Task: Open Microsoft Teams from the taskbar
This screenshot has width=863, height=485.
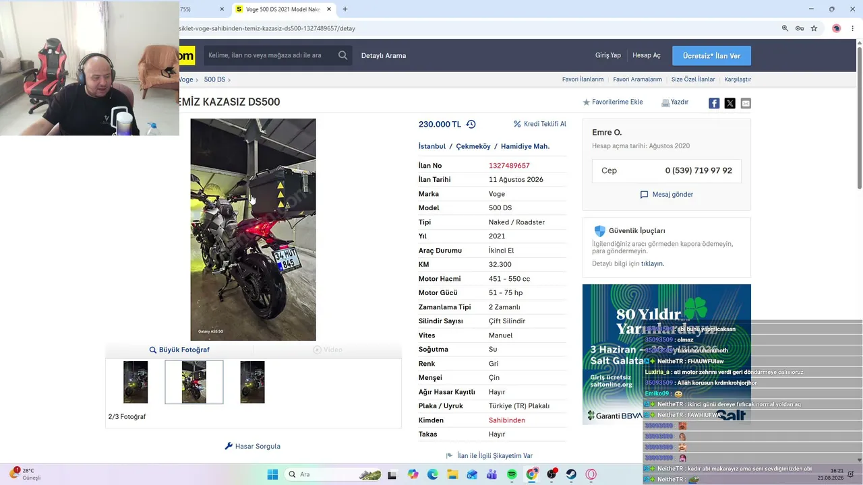Action: tap(492, 474)
